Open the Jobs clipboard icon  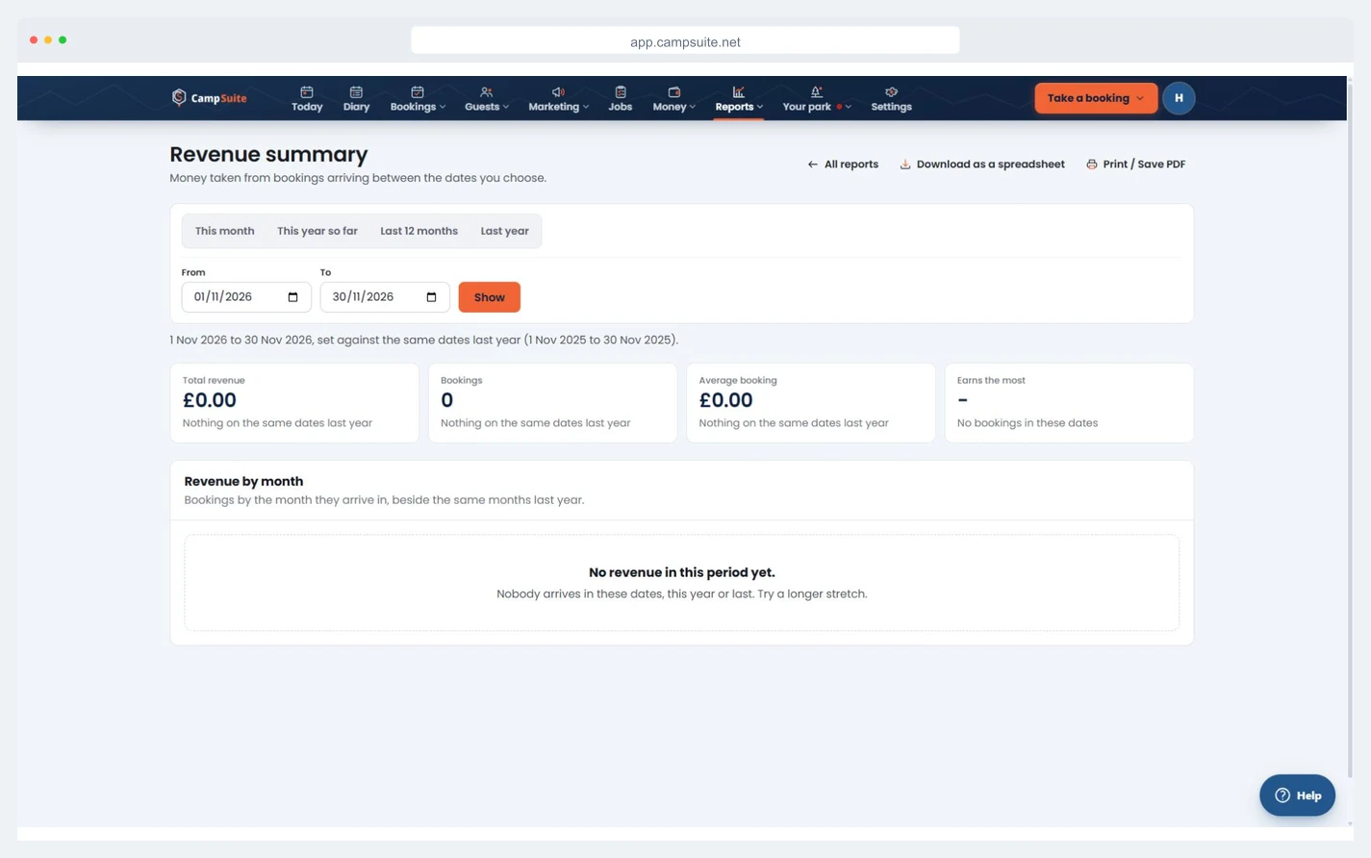(x=621, y=92)
